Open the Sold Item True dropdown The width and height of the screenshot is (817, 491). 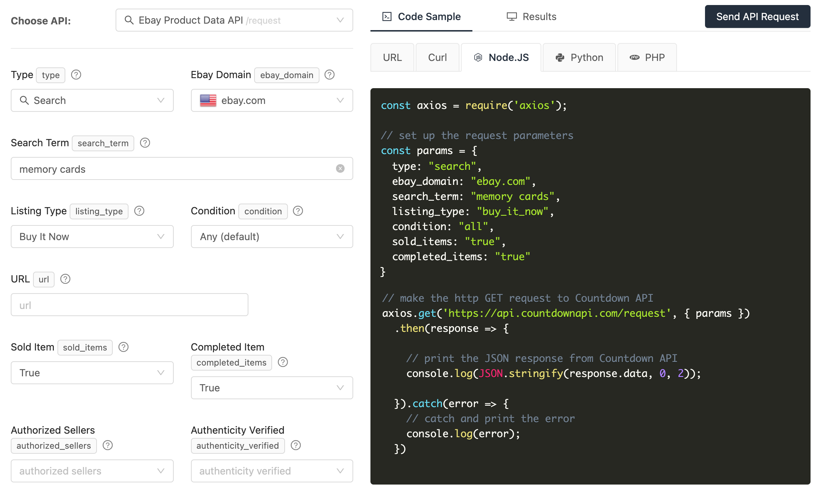(92, 373)
